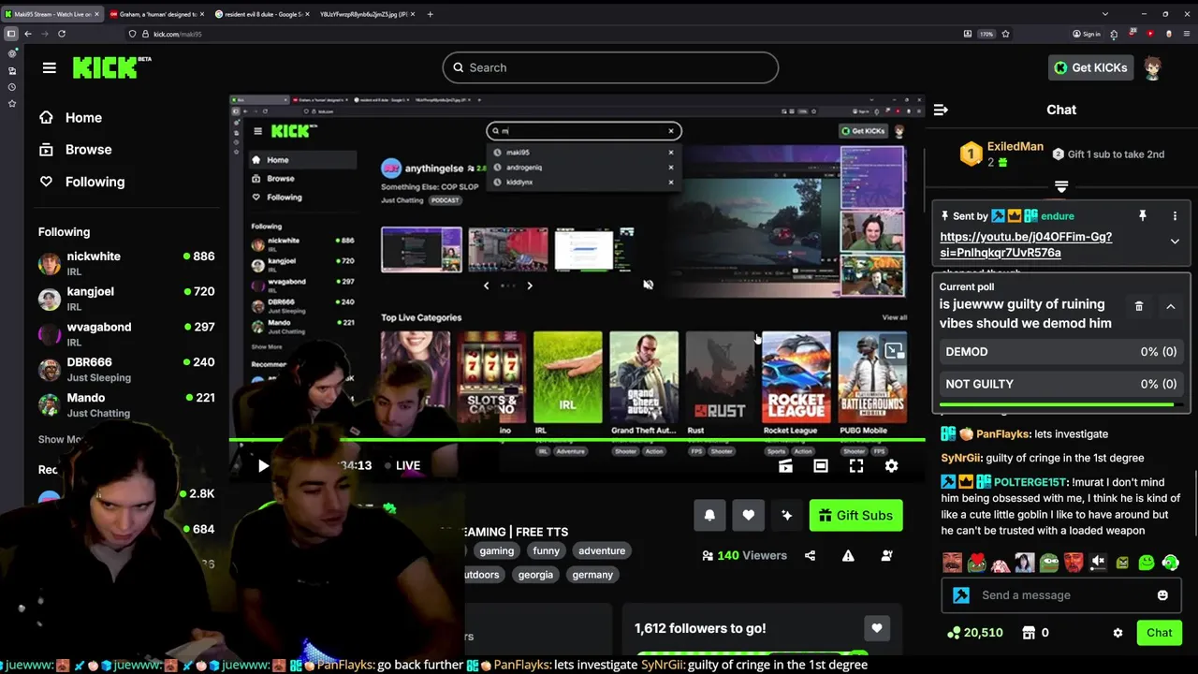
Task: Expand the pinned message chevron
Action: point(1175,242)
